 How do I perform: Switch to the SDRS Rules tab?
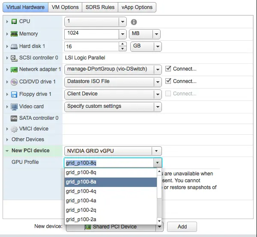pyautogui.click(x=100, y=7)
